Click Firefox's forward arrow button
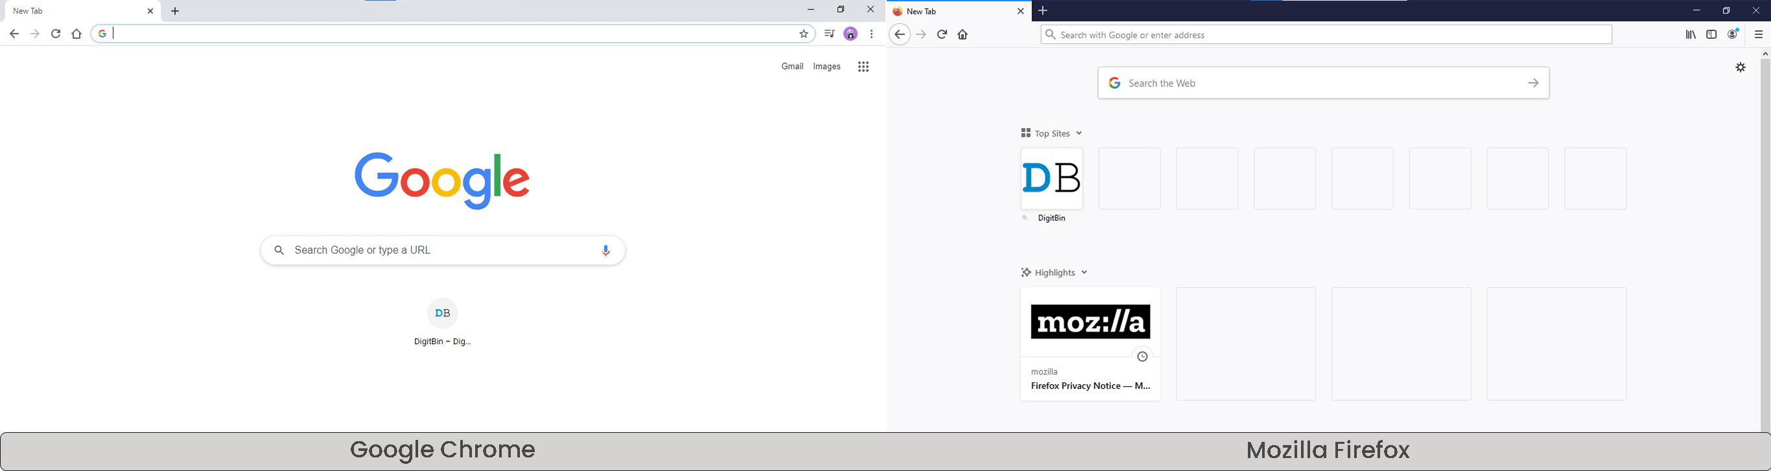Screen dimensions: 1771x471 coord(921,35)
